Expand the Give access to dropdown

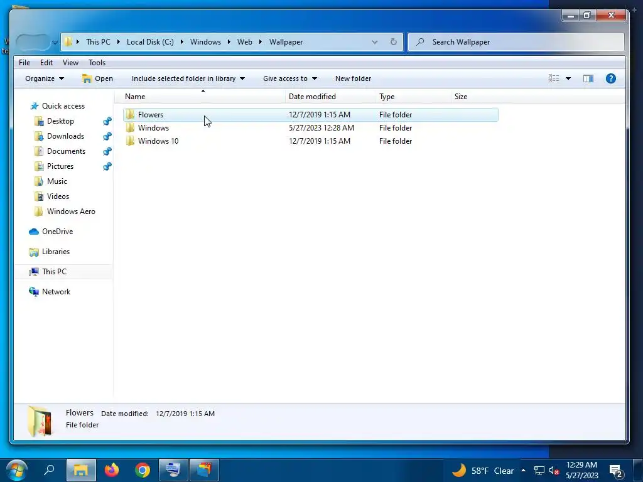(x=290, y=78)
